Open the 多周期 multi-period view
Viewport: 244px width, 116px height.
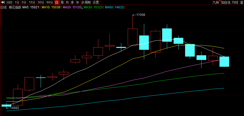(86, 2)
